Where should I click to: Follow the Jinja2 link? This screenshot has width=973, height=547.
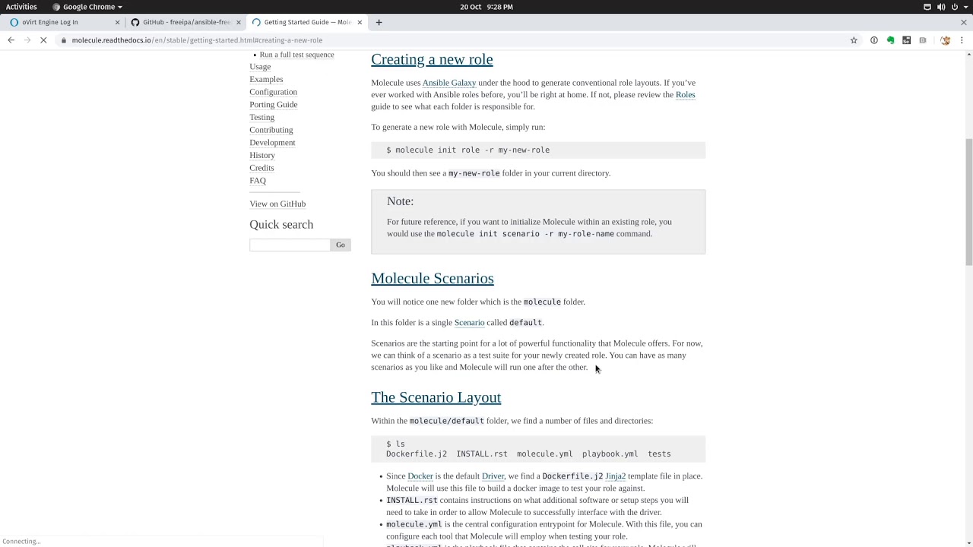(x=616, y=476)
